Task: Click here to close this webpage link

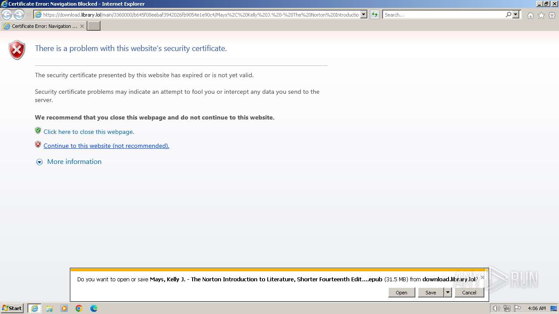Action: click(89, 132)
